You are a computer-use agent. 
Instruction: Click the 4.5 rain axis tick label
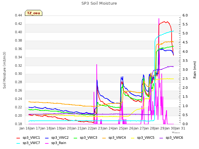click(x=185, y=42)
